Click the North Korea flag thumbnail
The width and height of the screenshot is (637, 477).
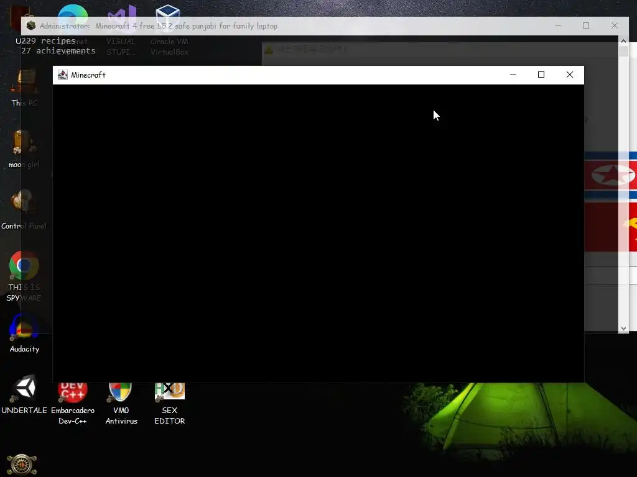tap(611, 175)
